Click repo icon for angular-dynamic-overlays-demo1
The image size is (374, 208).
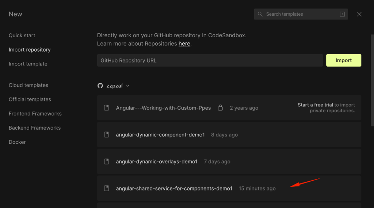pyautogui.click(x=106, y=162)
